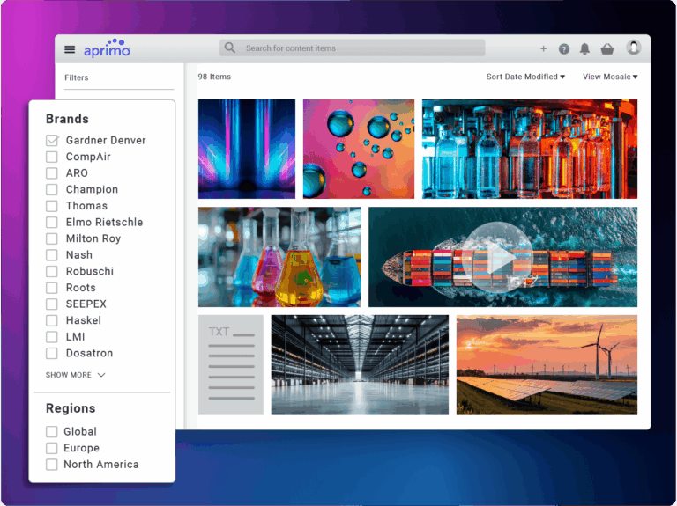Open the colorful lab flasks image
Screen dimensions: 677x506
279,257
